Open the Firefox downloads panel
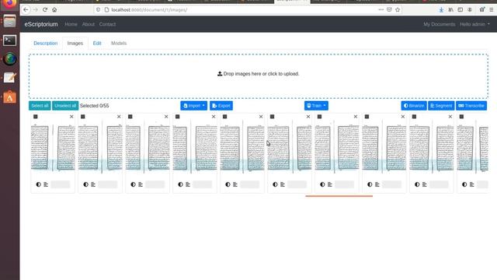 [441, 10]
